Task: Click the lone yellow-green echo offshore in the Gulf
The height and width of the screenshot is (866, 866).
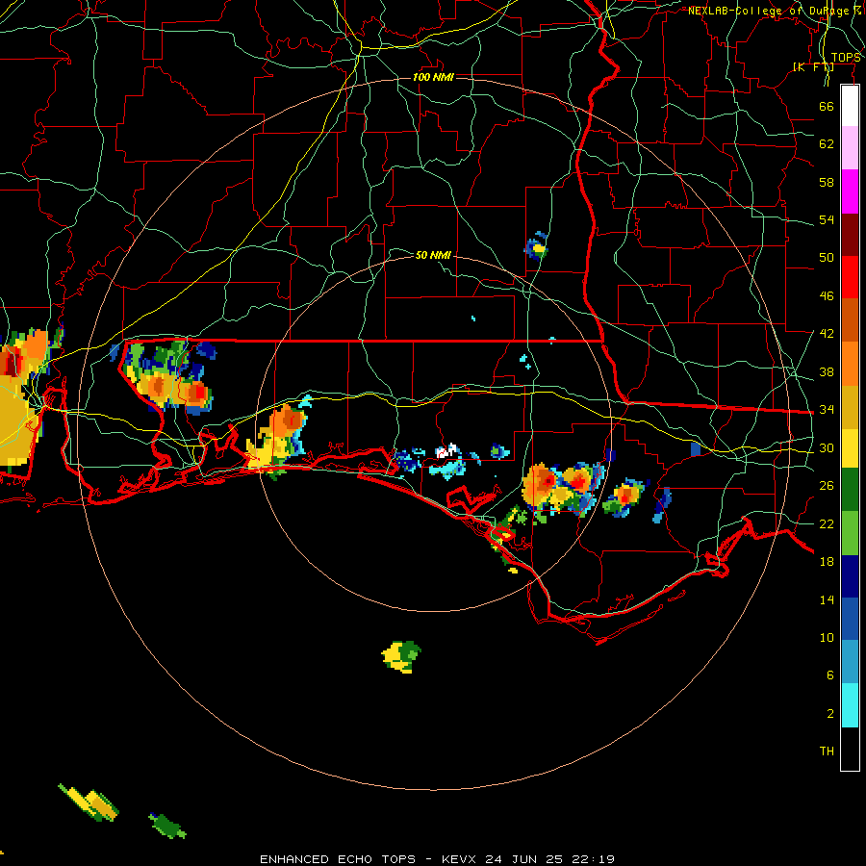Action: (401, 656)
